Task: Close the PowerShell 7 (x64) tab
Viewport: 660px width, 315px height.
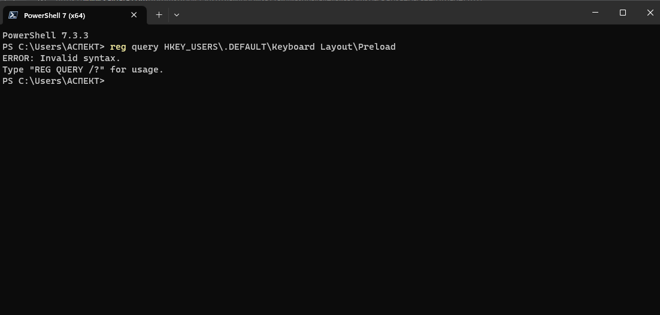Action: pos(134,15)
